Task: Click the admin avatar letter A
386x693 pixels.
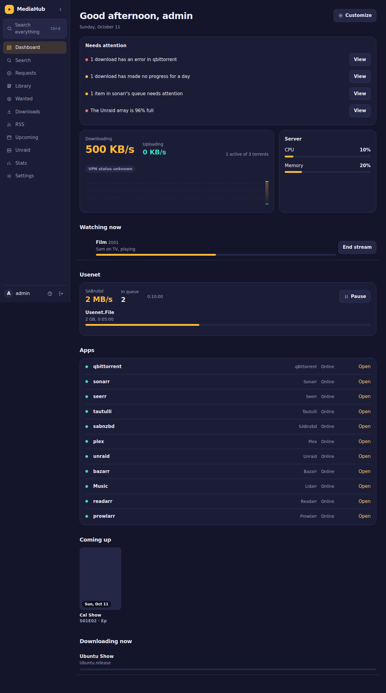Action: [9, 293]
